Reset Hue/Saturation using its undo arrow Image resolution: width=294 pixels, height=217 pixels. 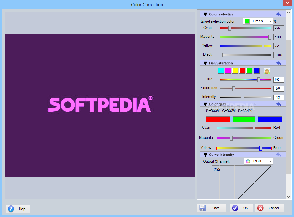tap(279, 63)
